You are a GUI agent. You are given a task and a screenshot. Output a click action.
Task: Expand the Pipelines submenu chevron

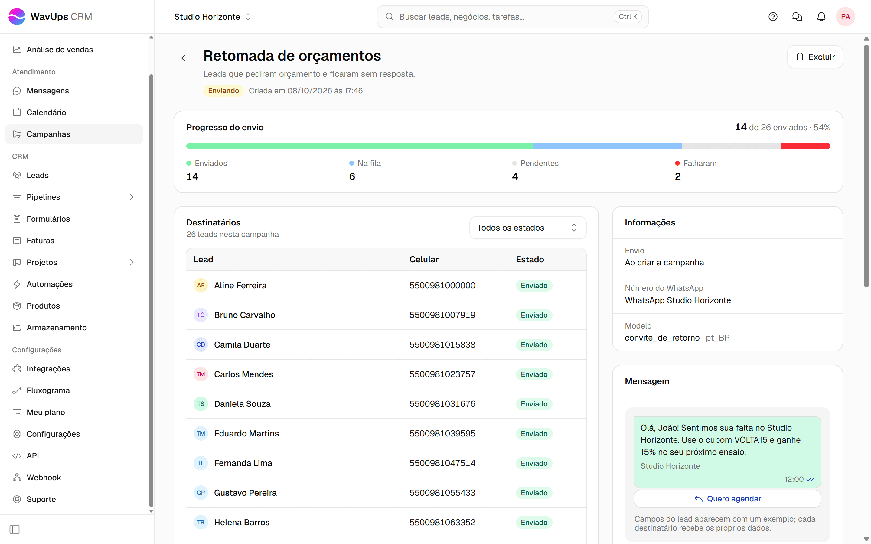131,197
